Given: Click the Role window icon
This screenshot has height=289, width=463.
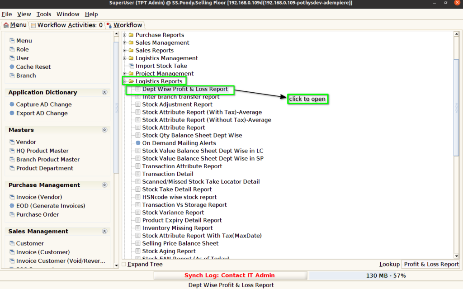Looking at the screenshot, I should point(12,49).
